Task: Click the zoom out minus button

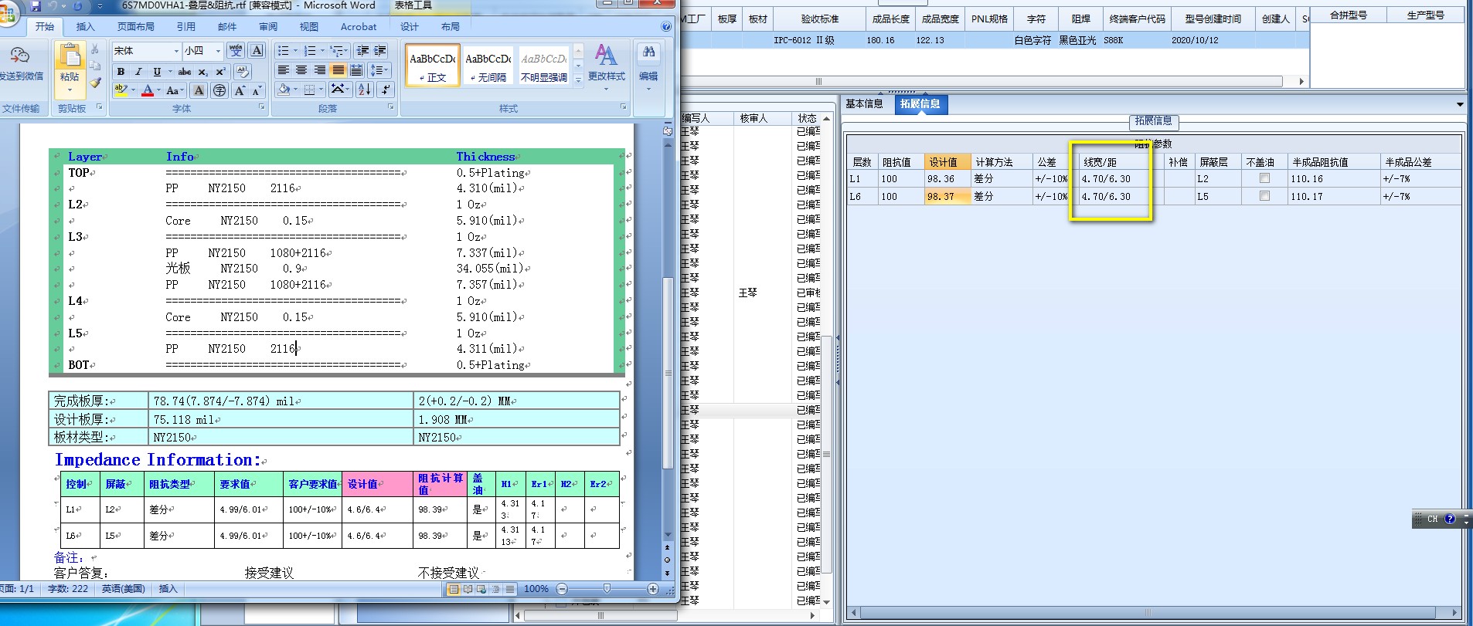Action: coord(562,589)
